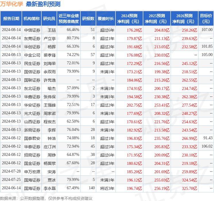Click the 2026预测净利润 column header
This screenshot has height=201, width=214.
tap(184, 19)
